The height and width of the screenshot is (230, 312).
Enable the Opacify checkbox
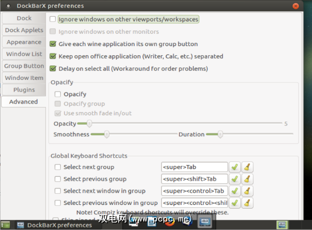point(58,94)
